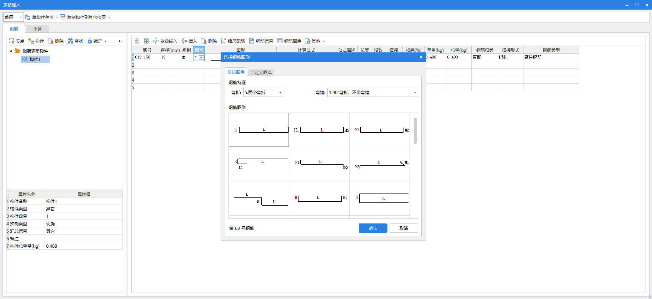Click 确认 to confirm rebar shape
Screen dimensions: 652x299
tap(373, 228)
